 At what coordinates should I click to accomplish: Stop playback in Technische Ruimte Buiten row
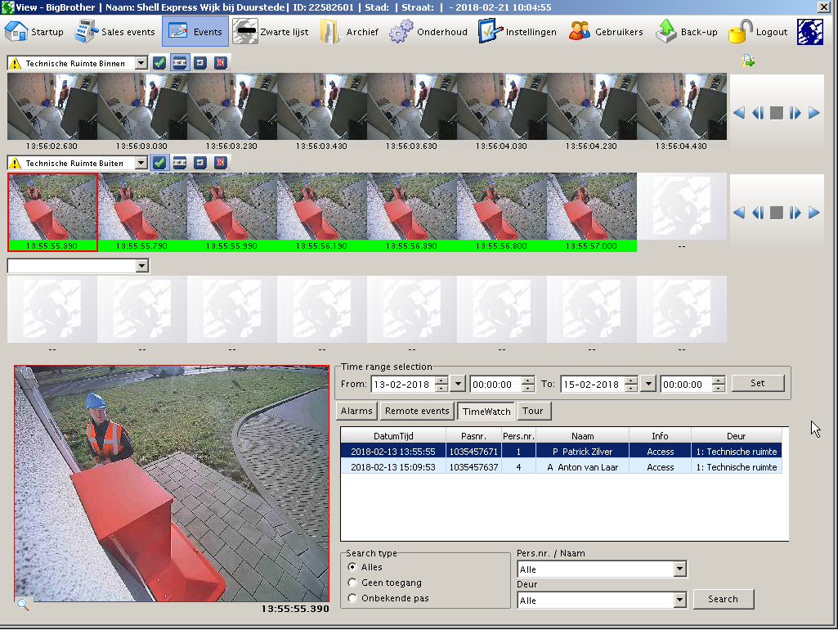(777, 213)
